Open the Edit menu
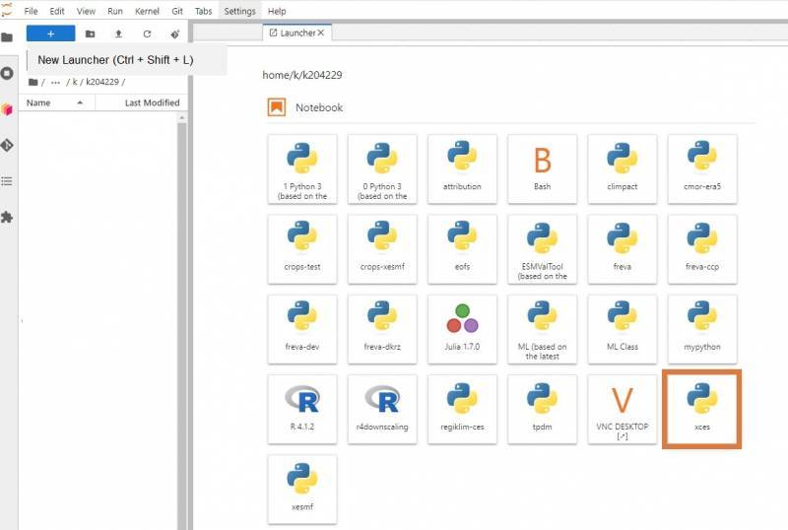This screenshot has width=788, height=530. 57,11
